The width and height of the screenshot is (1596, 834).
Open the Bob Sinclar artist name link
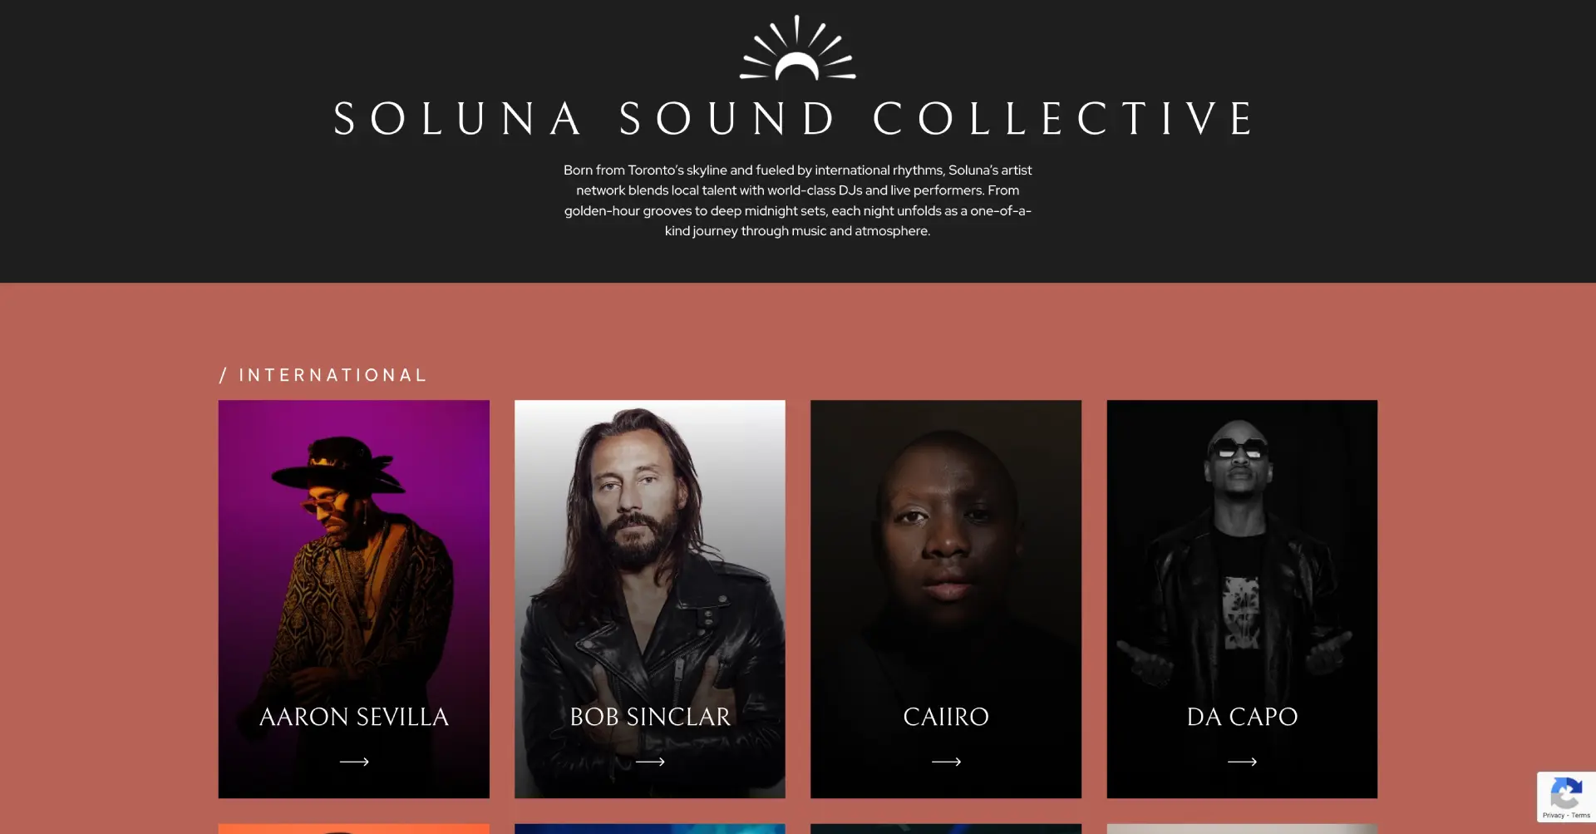pos(650,717)
